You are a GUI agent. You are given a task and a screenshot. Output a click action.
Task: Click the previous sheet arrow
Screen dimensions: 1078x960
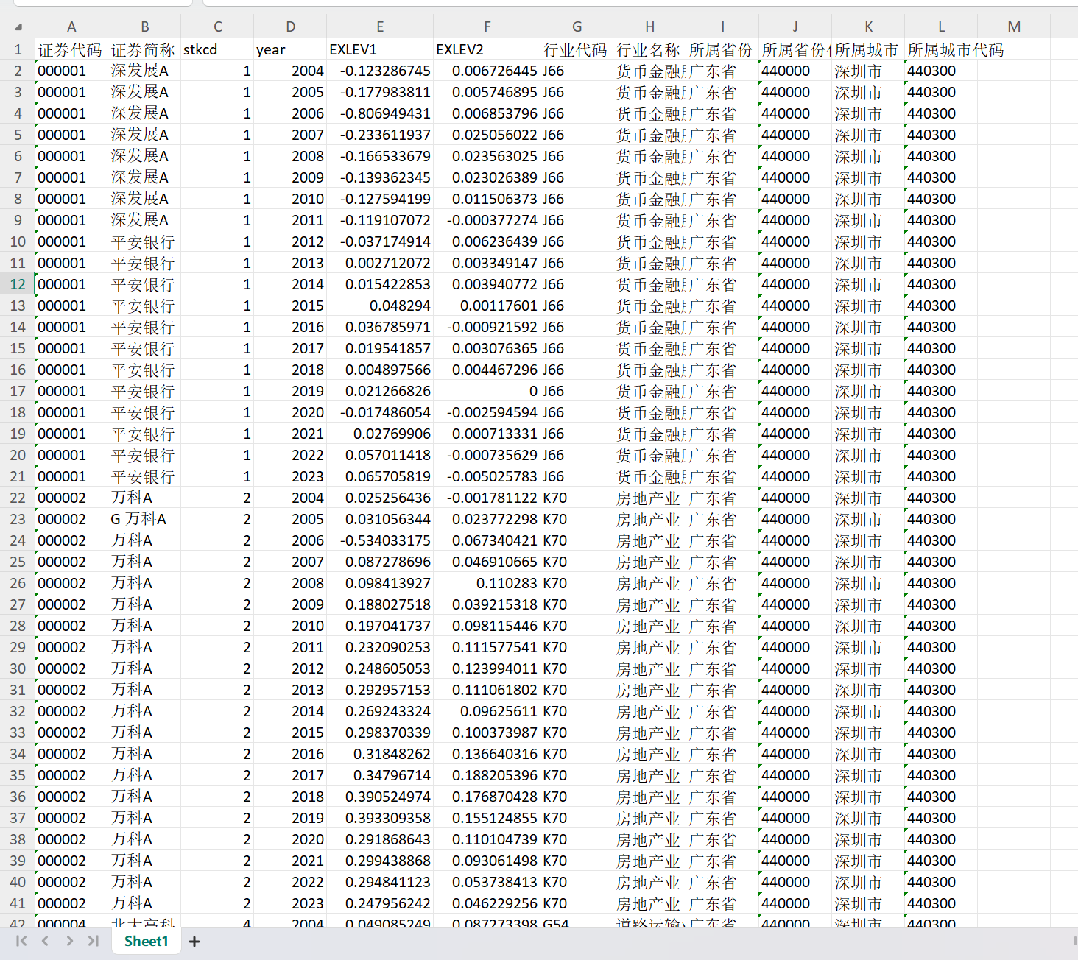click(46, 941)
